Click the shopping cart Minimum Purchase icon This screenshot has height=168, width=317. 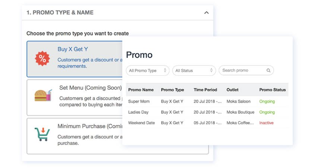(x=42, y=134)
